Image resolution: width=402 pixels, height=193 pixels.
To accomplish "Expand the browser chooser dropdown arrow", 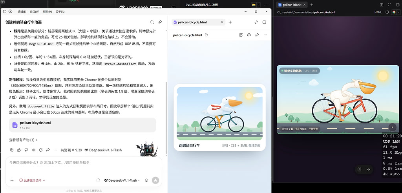I will point(398,12).
